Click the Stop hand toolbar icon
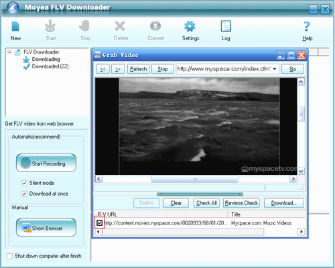 tap(84, 26)
